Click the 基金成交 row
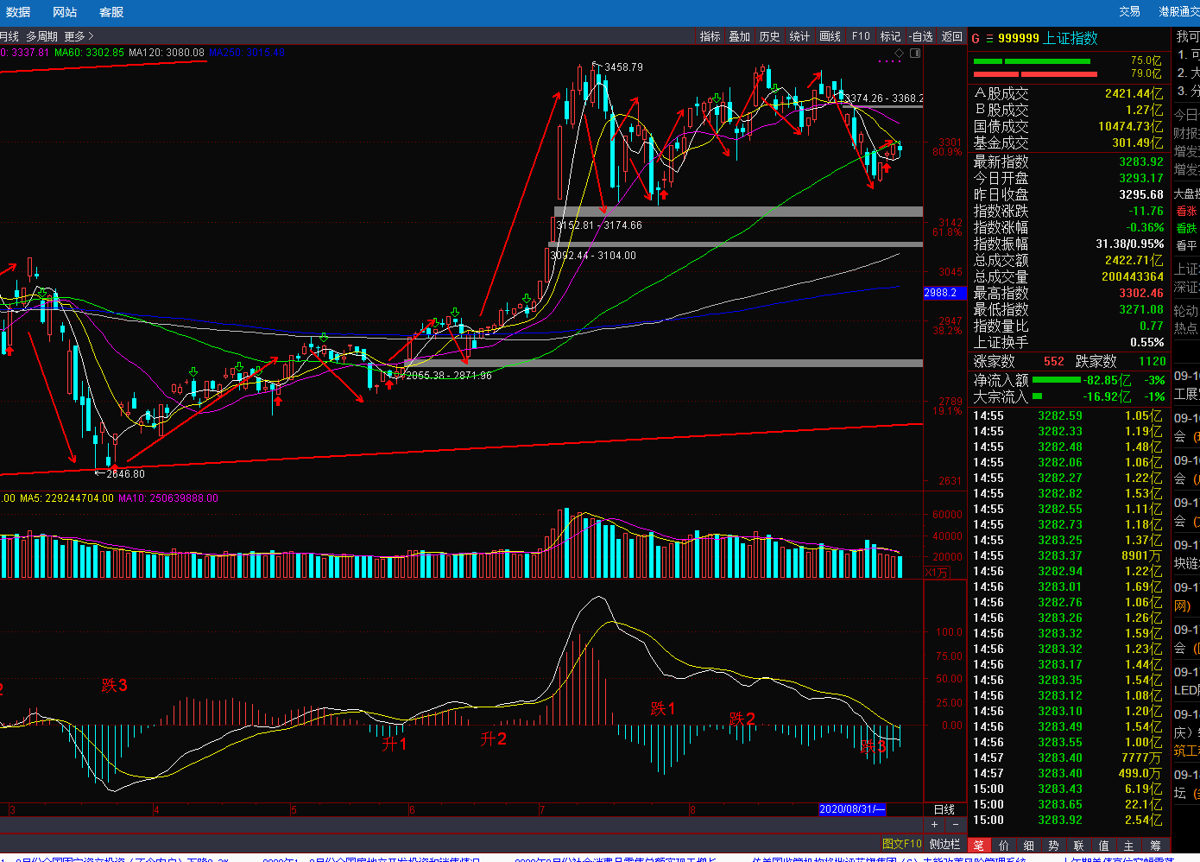The width and height of the screenshot is (1200, 862). coord(1068,143)
